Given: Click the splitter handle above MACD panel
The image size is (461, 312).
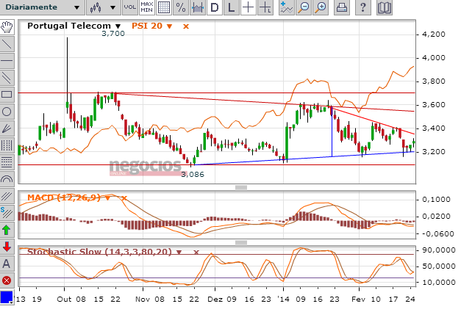Looking at the screenshot, I should click(241, 187).
